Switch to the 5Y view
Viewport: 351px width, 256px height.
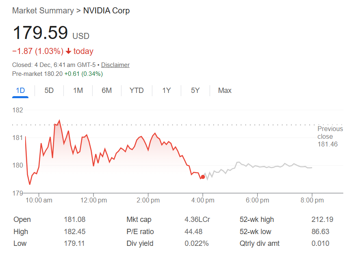pyautogui.click(x=195, y=90)
